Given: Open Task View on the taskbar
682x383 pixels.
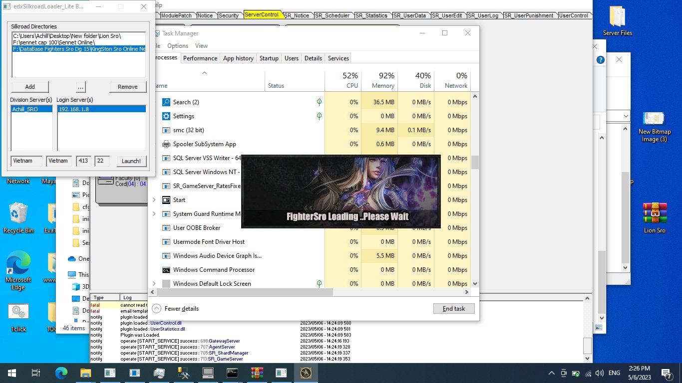Looking at the screenshot, I should click(35, 373).
